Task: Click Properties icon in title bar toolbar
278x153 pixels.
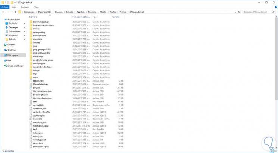Action: point(8,3)
